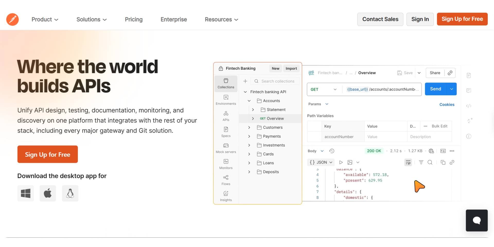Open the info icon in right rail
Screen dimensions: 494x247
point(469,136)
